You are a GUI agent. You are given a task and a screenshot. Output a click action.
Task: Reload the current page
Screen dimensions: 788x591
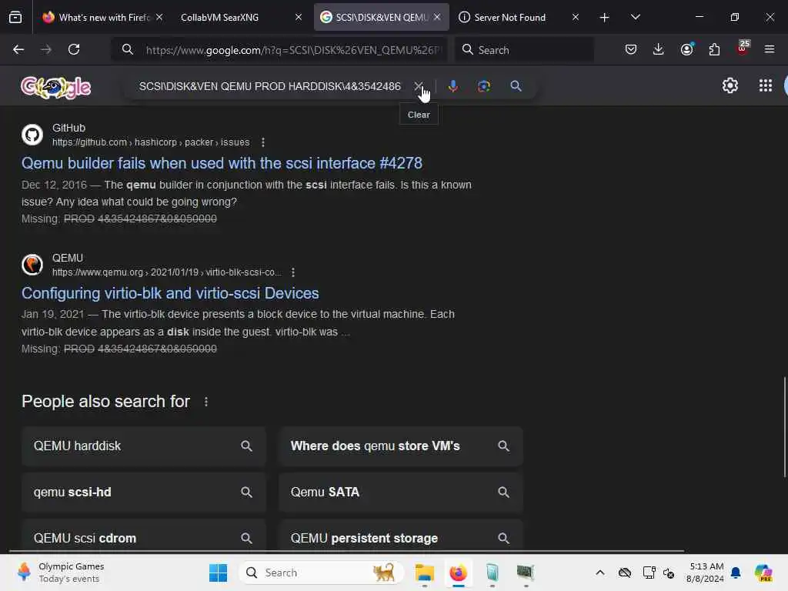[x=74, y=49]
